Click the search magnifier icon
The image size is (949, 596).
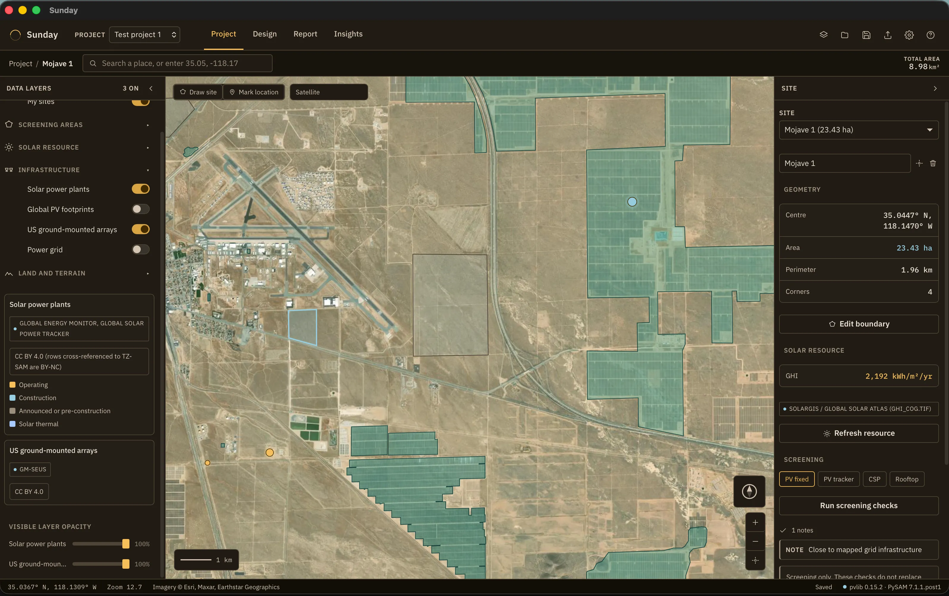[x=93, y=63]
